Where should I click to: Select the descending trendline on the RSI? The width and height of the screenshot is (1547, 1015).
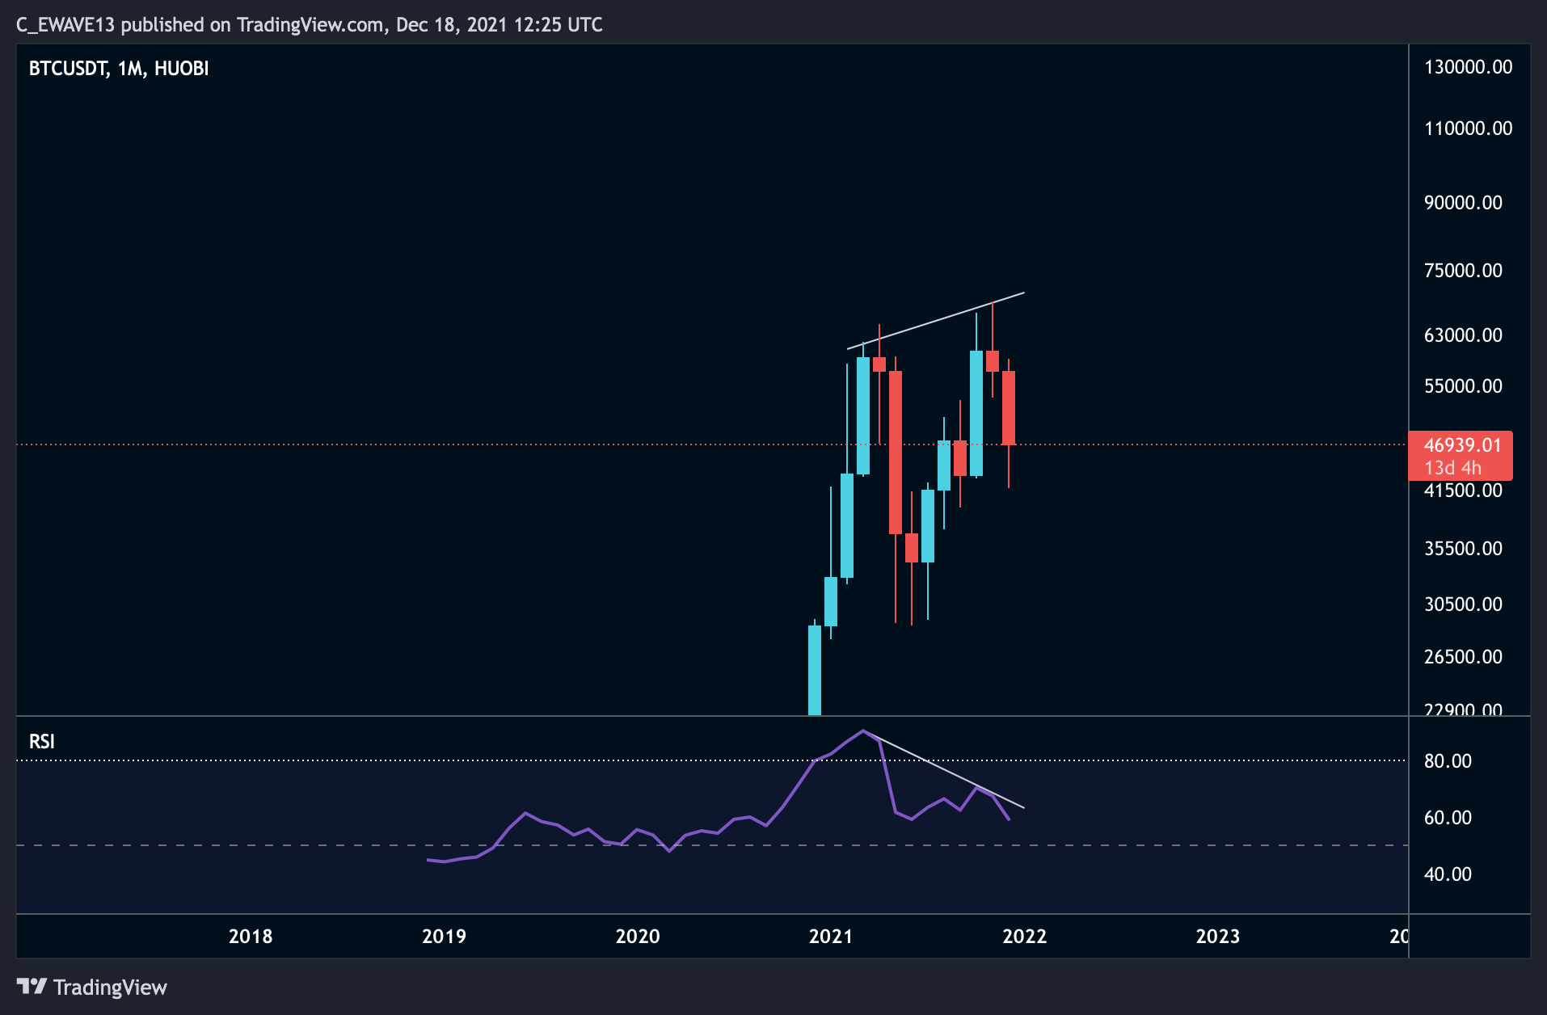point(944,769)
